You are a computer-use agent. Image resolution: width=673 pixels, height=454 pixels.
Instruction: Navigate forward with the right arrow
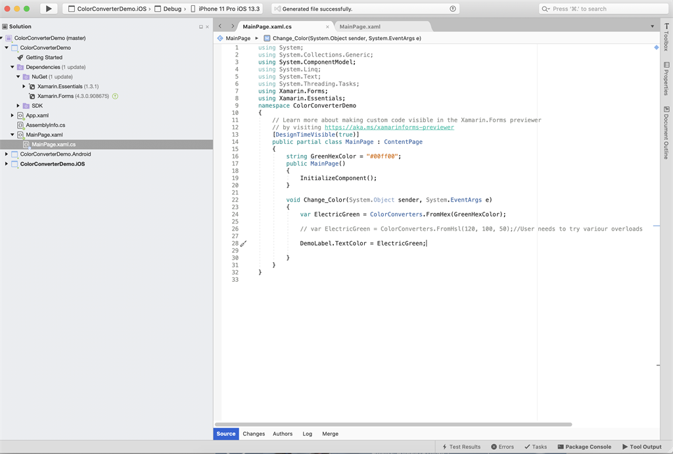click(233, 26)
